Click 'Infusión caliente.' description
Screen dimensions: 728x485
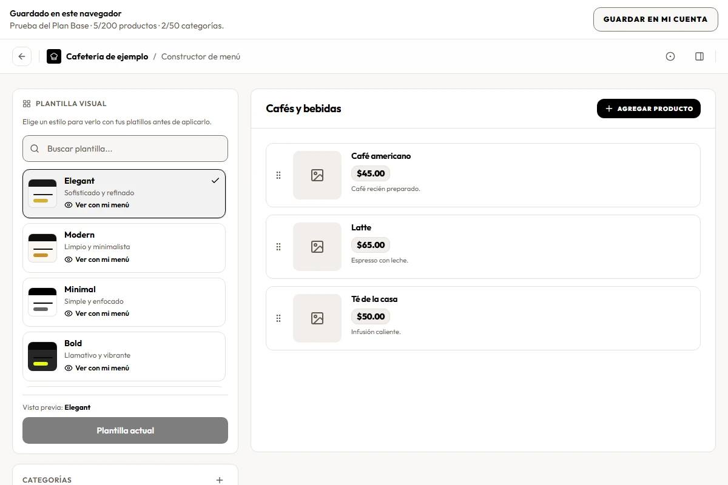(x=376, y=332)
